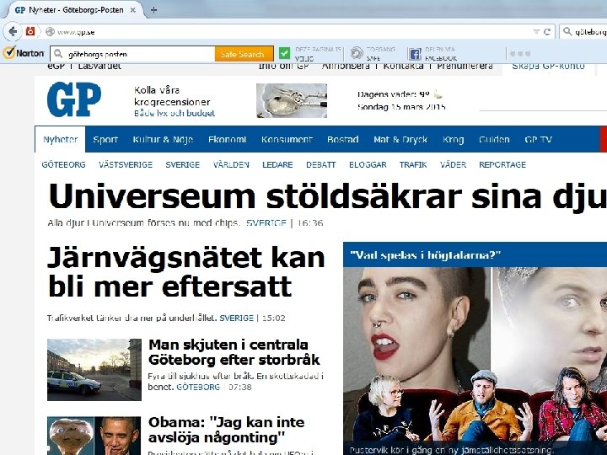Image resolution: width=607 pixels, height=455 pixels.
Task: Open headline Järnvägsnätet kan bli mer eftersatt
Action: click(x=185, y=272)
